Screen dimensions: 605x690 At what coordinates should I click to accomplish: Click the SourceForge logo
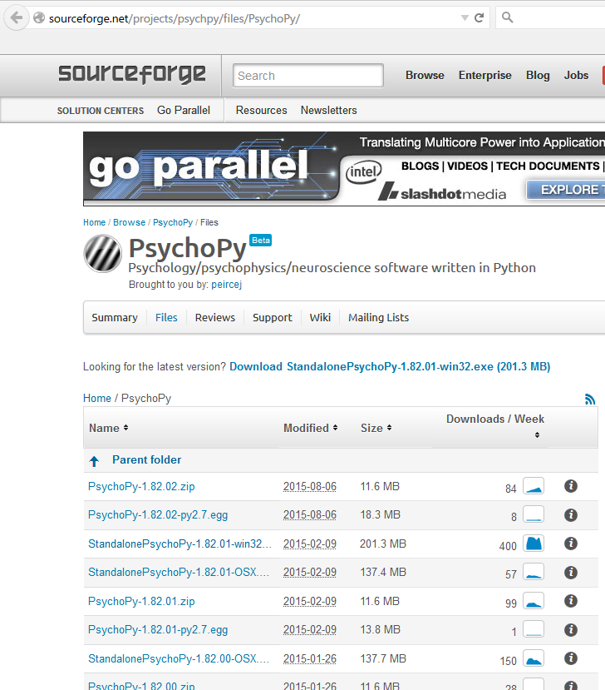tap(132, 74)
